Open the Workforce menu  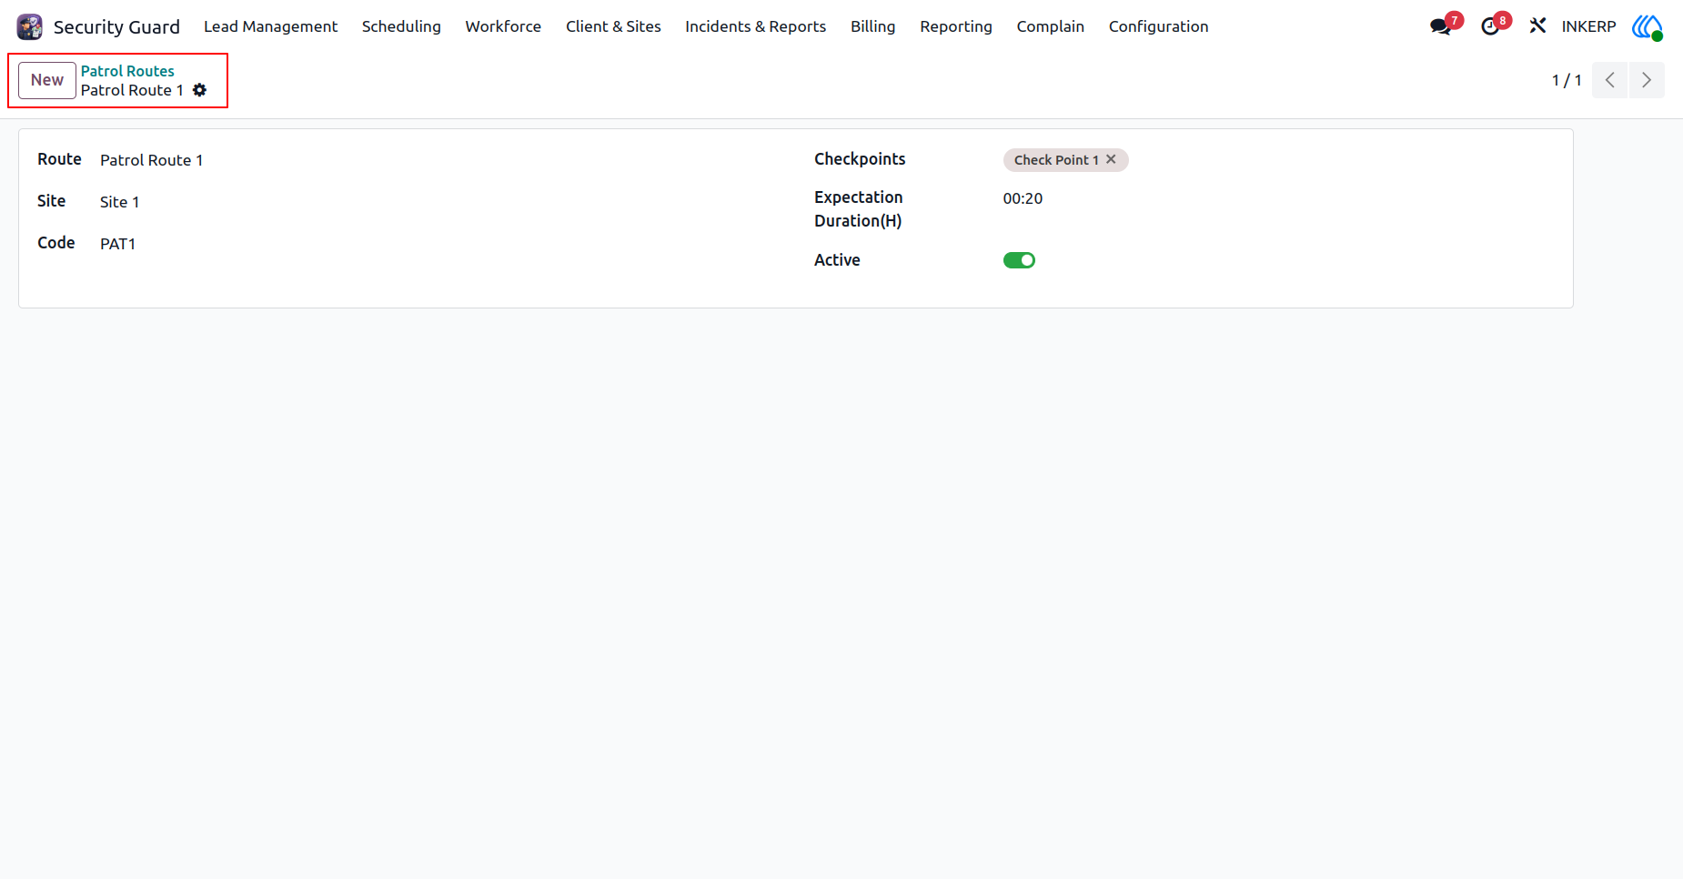click(503, 26)
